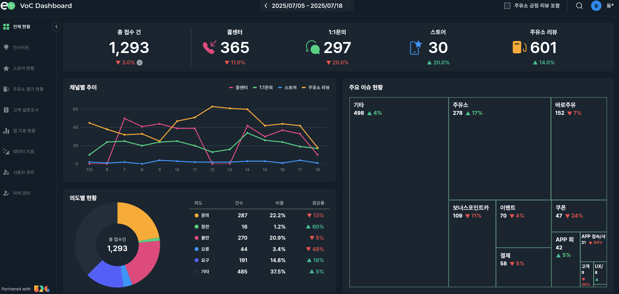Click the VoC Dashboard logo
619x294 pixels.
point(8,6)
